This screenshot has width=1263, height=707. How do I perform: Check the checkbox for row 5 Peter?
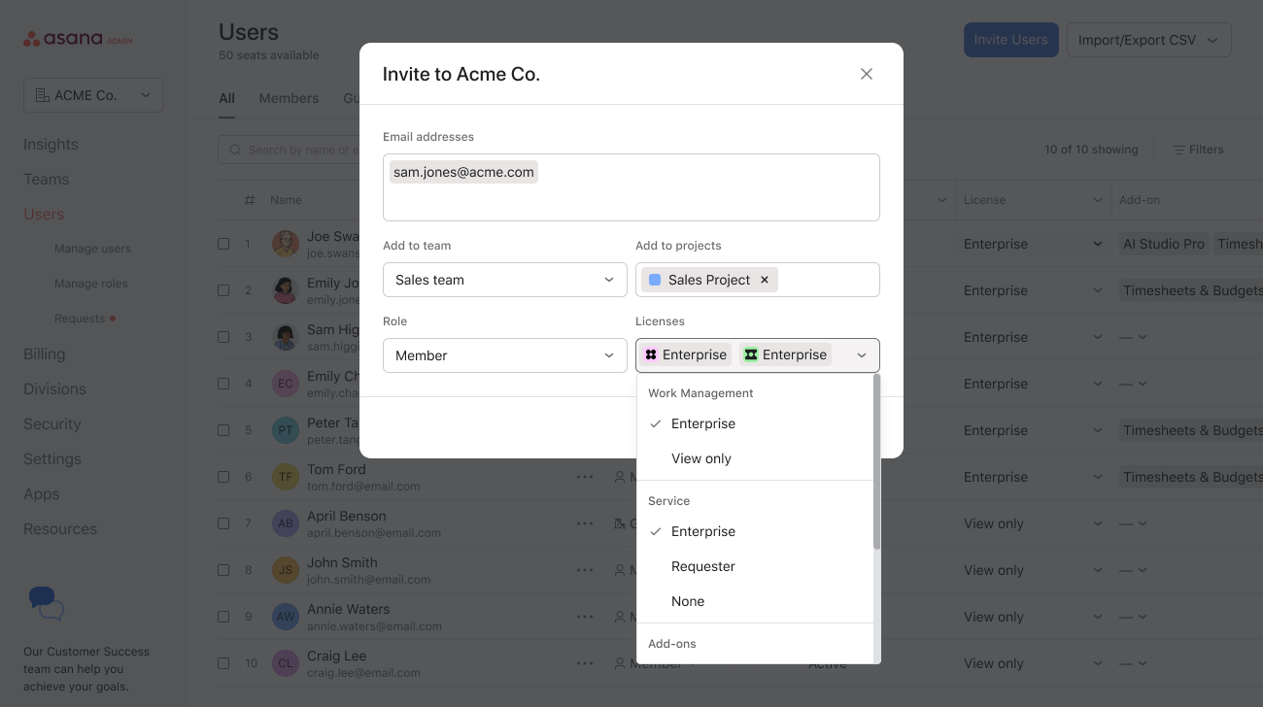[x=223, y=430]
